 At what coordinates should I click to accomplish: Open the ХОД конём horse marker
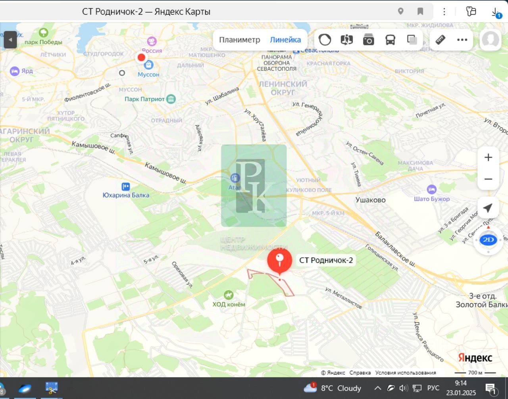pos(228,295)
